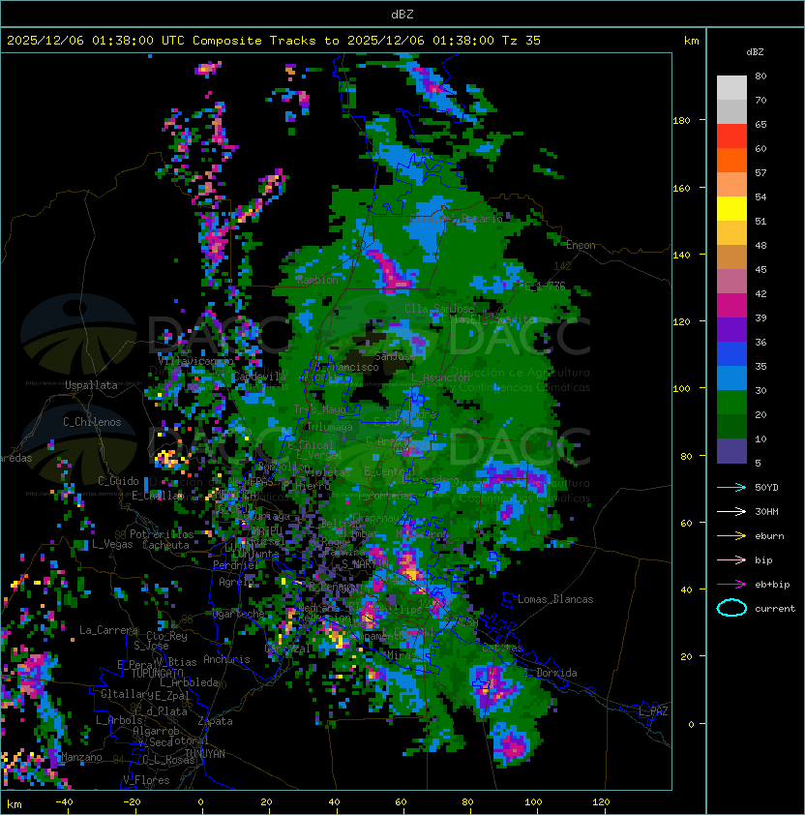Click the yellow eburn track arrow
The image size is (805, 815).
coord(731,536)
